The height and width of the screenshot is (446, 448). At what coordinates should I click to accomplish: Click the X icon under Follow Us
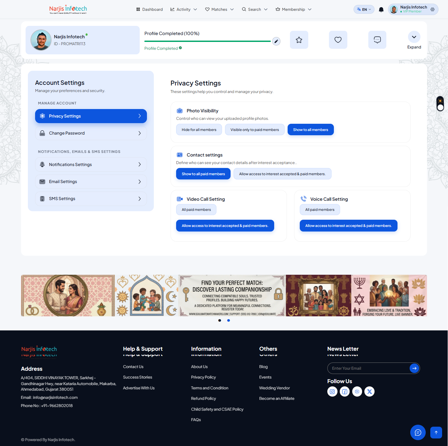pos(370,391)
